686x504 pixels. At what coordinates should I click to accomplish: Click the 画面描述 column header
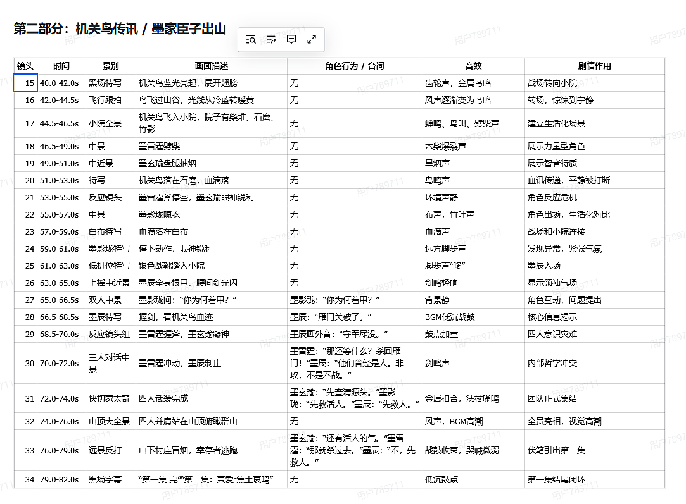(x=212, y=66)
